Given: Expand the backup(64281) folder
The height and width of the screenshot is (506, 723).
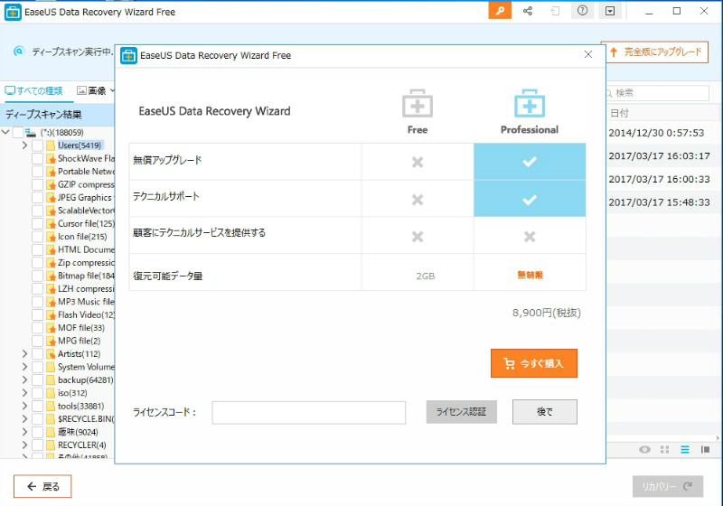Looking at the screenshot, I should click(25, 380).
